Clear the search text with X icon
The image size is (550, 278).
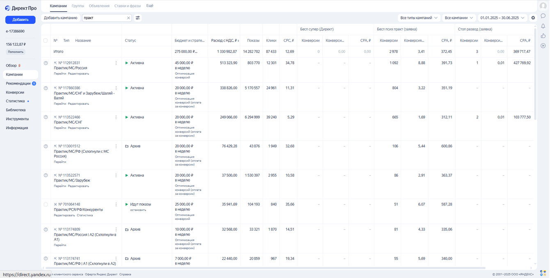coord(128,18)
